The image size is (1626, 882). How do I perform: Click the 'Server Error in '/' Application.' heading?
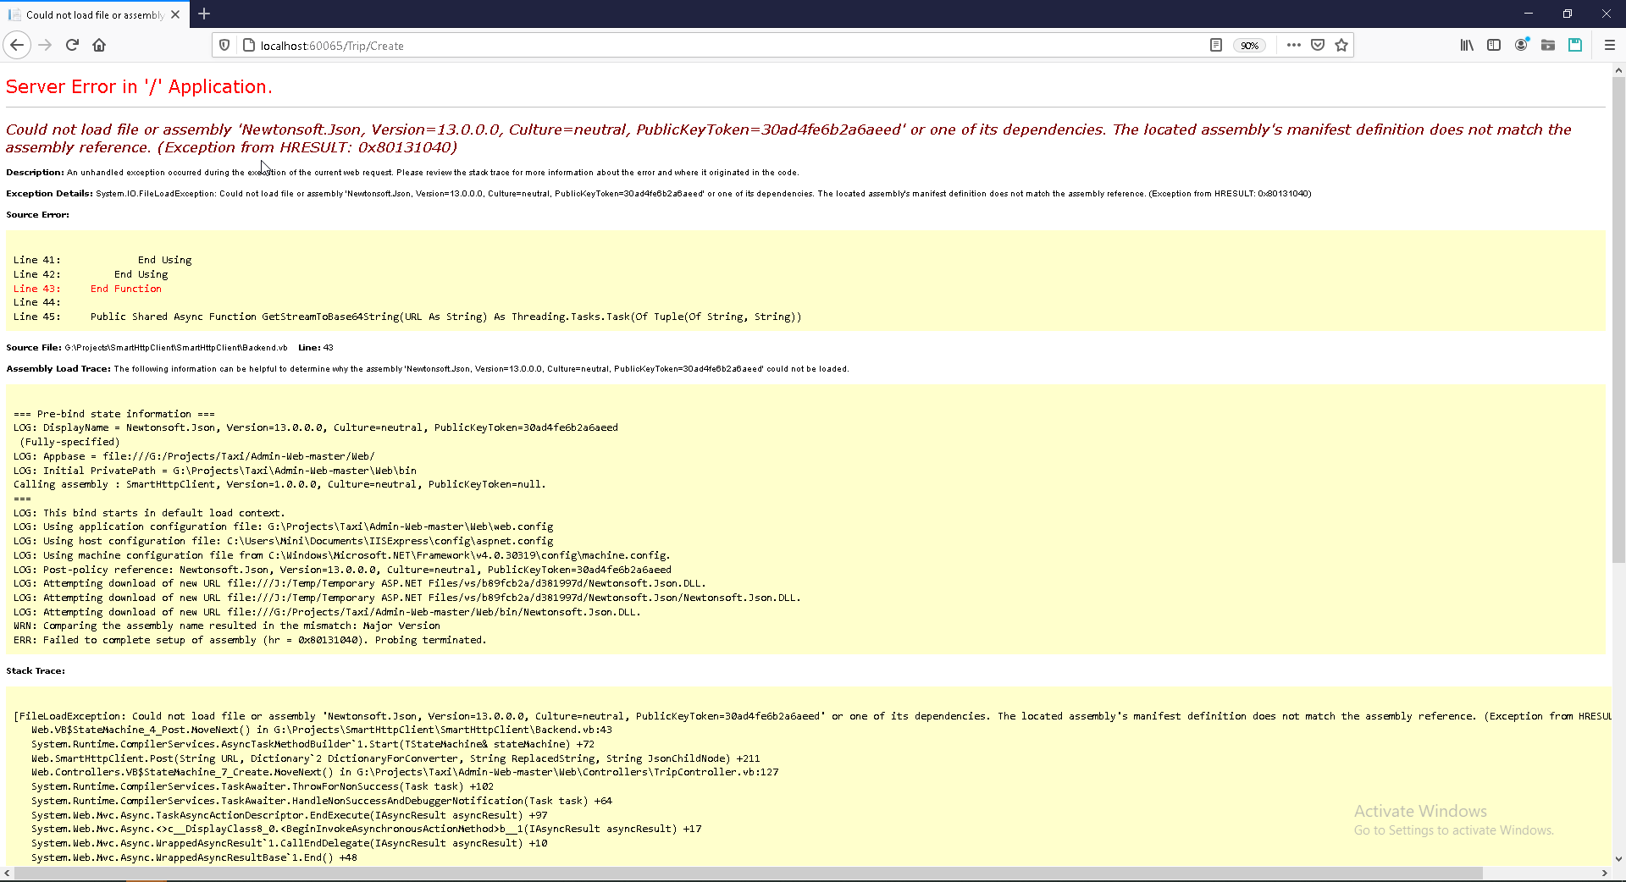click(x=139, y=86)
